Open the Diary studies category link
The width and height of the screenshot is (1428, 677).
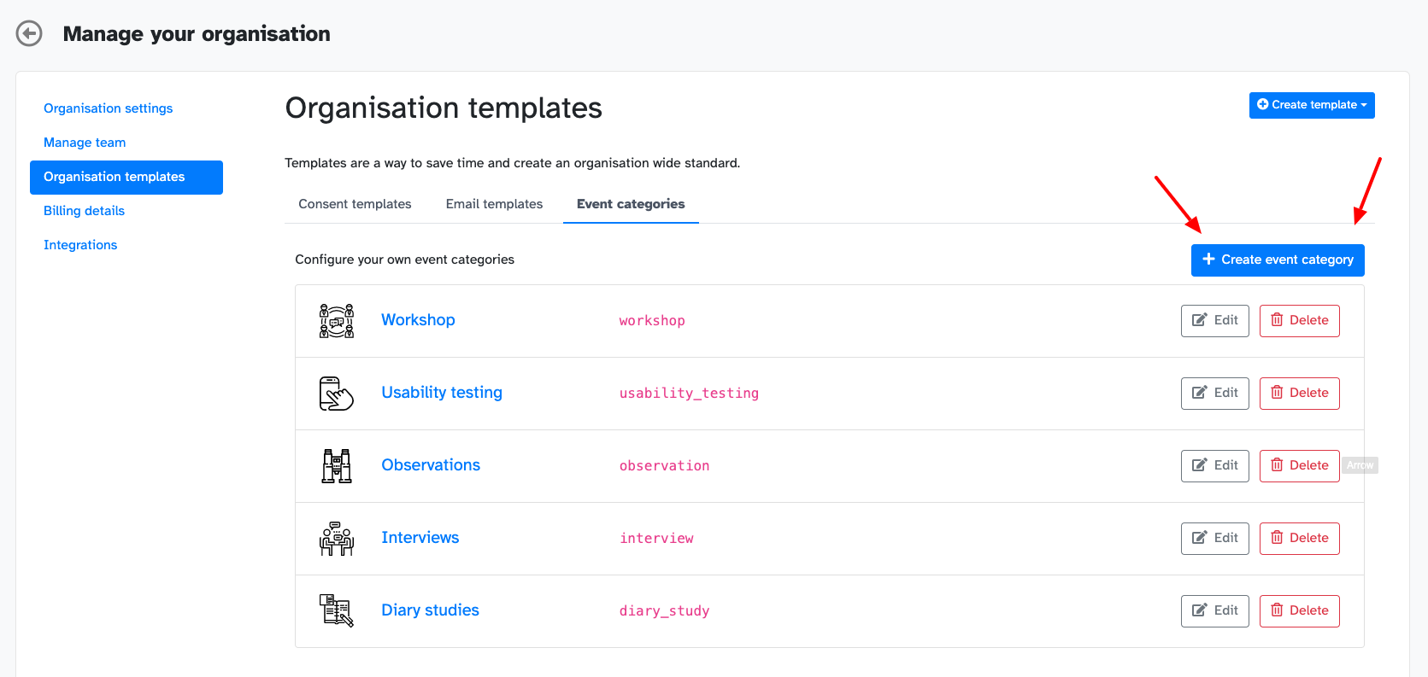coord(430,610)
